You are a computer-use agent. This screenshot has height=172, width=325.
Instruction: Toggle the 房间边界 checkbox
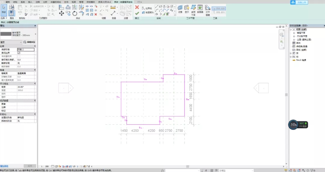(x=19, y=53)
